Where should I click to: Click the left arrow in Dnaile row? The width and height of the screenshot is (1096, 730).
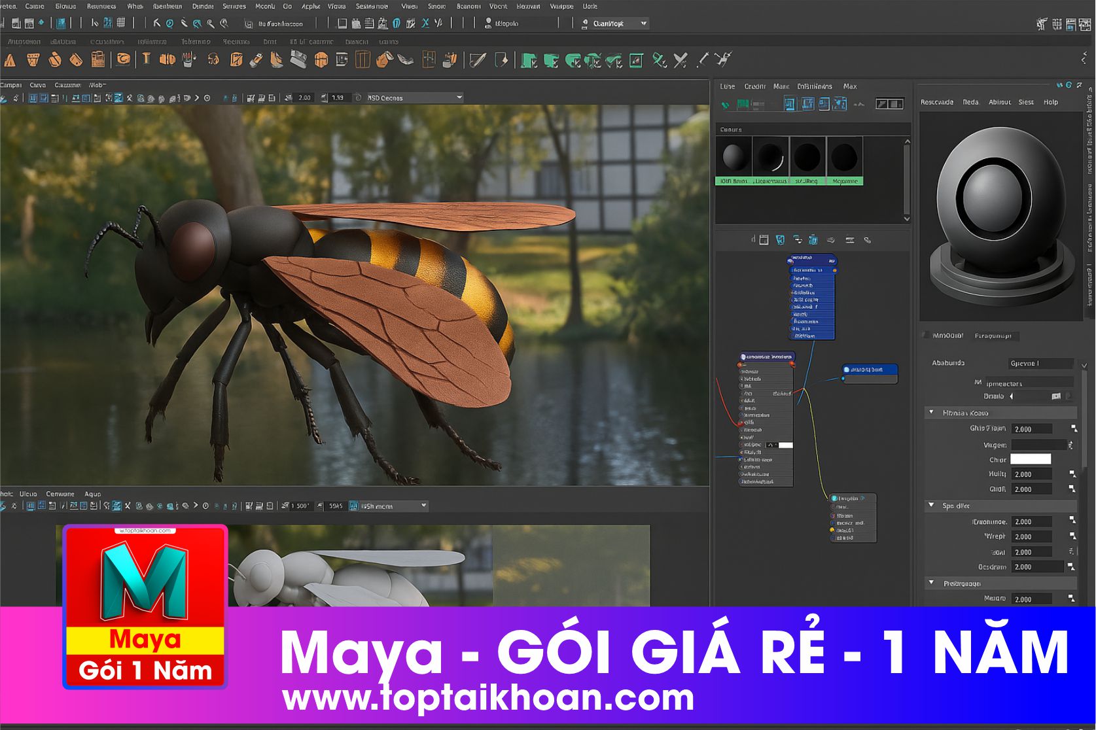point(1012,396)
